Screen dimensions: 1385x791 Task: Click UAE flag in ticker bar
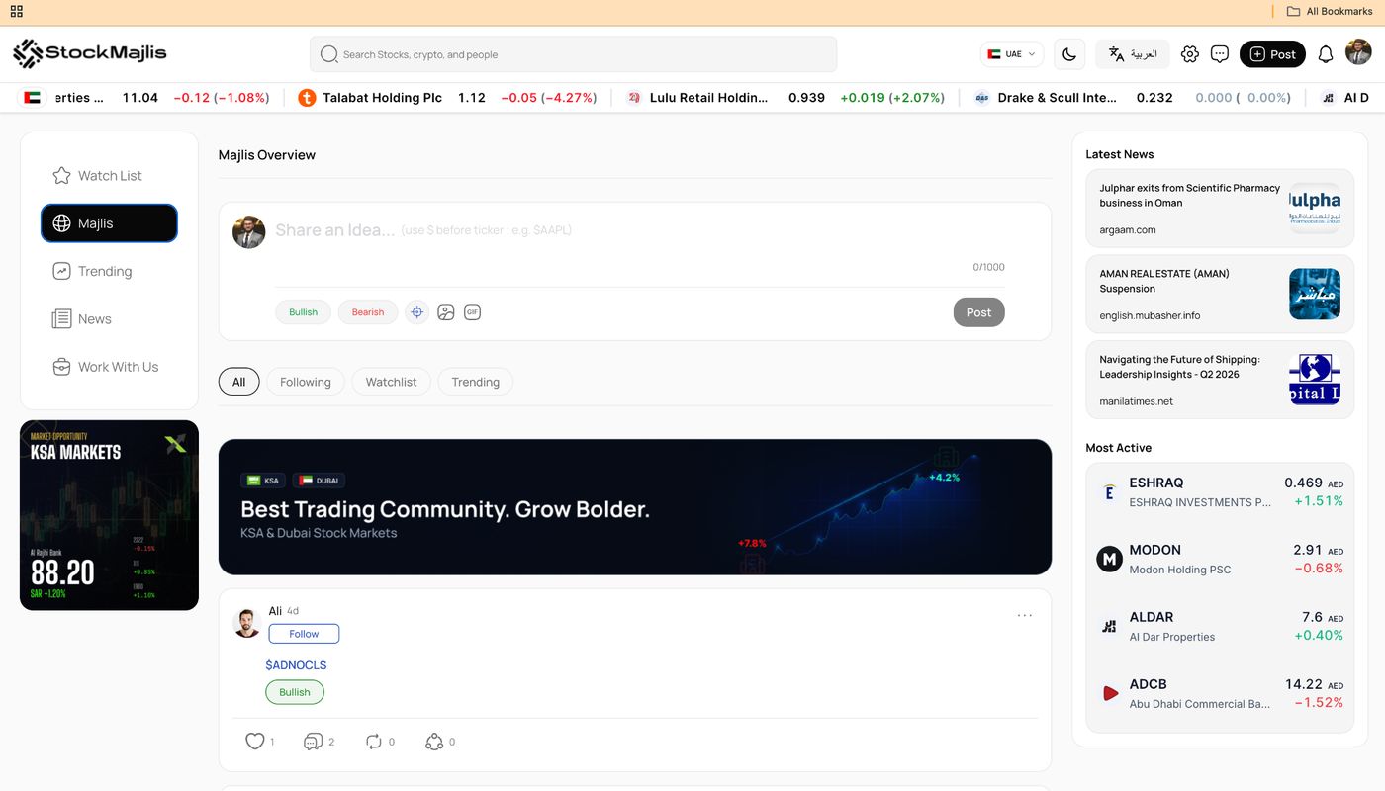pyautogui.click(x=32, y=98)
